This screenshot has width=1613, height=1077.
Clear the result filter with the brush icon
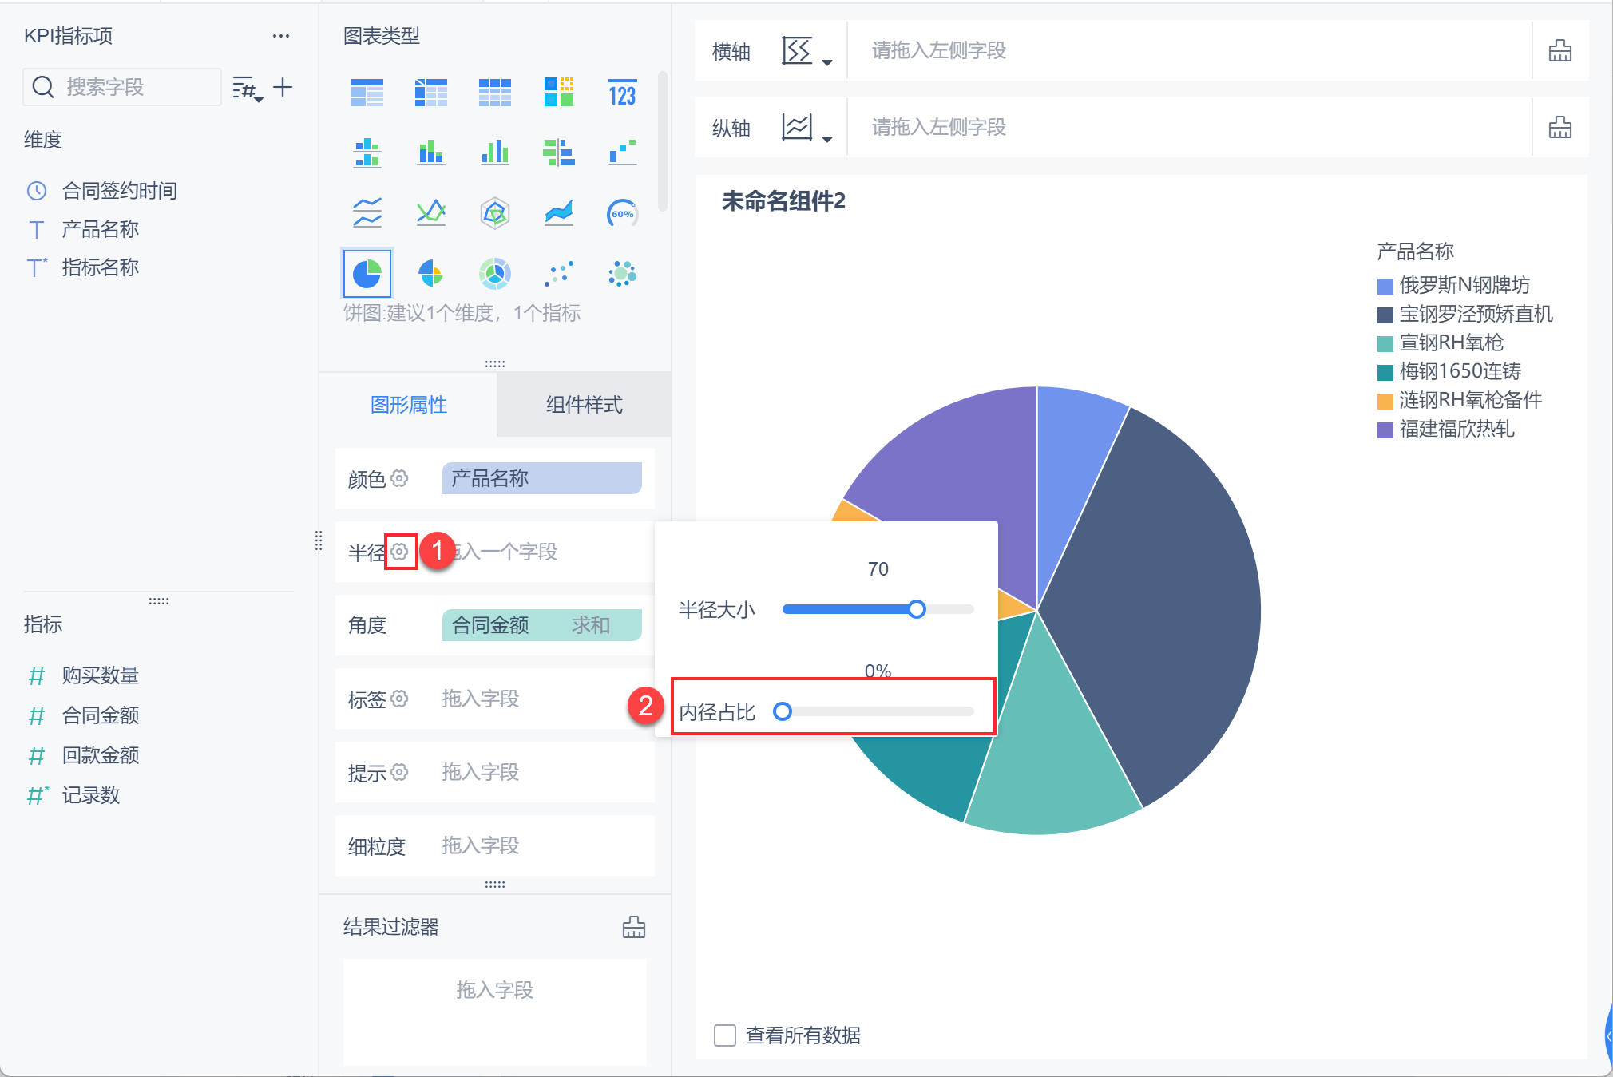tap(634, 927)
